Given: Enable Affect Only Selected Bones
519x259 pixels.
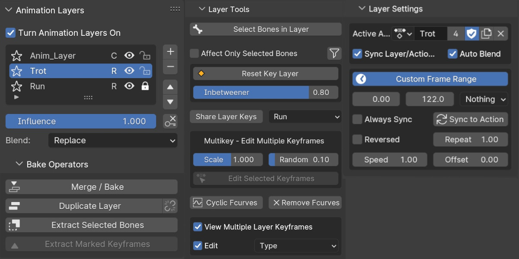Looking at the screenshot, I should 195,54.
